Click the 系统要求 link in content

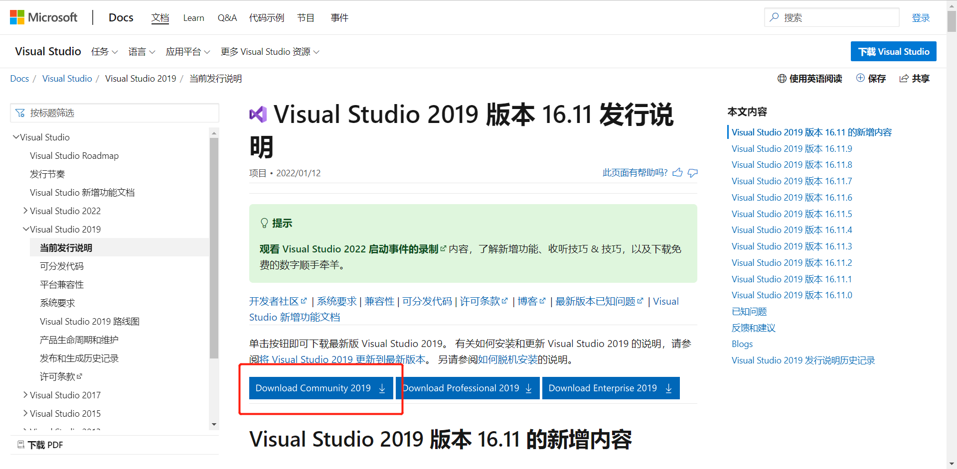(337, 301)
